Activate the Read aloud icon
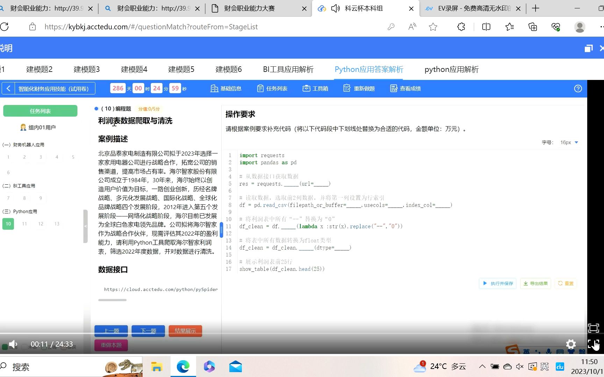 (412, 27)
